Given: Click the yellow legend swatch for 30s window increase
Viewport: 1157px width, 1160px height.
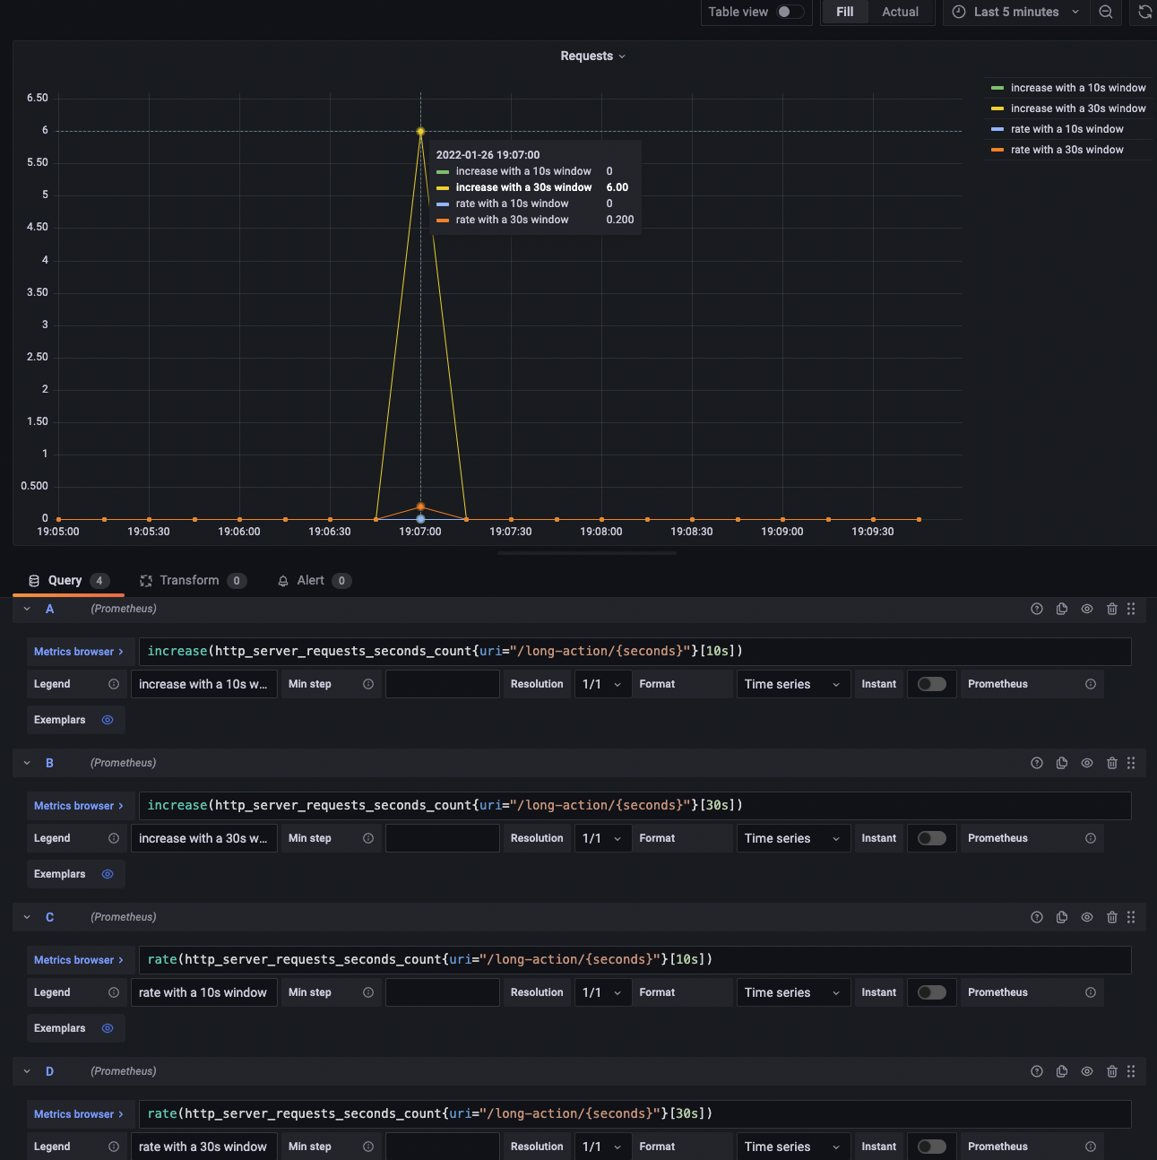Looking at the screenshot, I should click(x=997, y=108).
